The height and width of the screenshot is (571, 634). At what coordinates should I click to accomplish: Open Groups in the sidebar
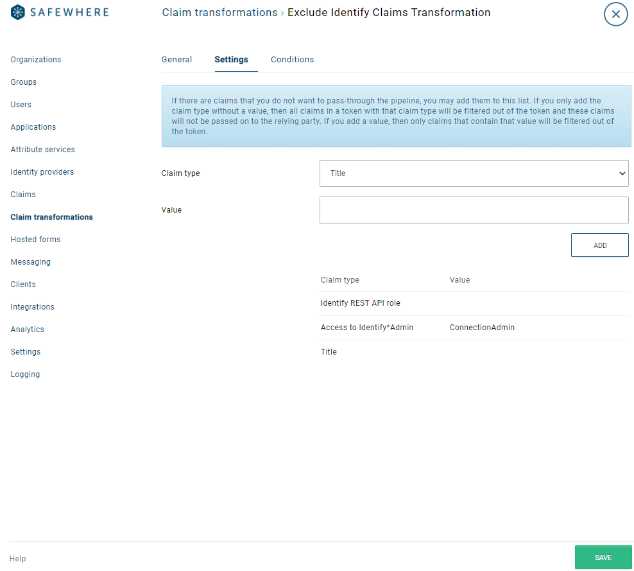point(24,82)
